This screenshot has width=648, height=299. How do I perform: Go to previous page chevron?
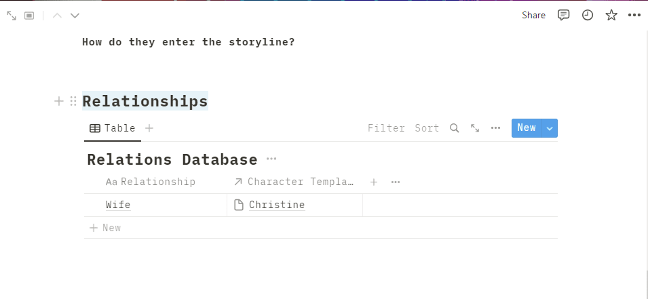57,15
